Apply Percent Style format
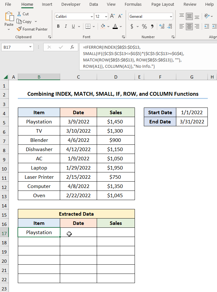 click(x=144, y=26)
